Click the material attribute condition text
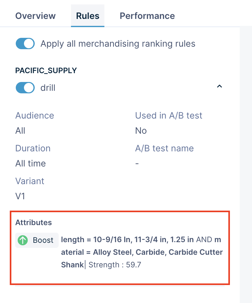Viewport: 252px width, 303px height. (x=142, y=253)
